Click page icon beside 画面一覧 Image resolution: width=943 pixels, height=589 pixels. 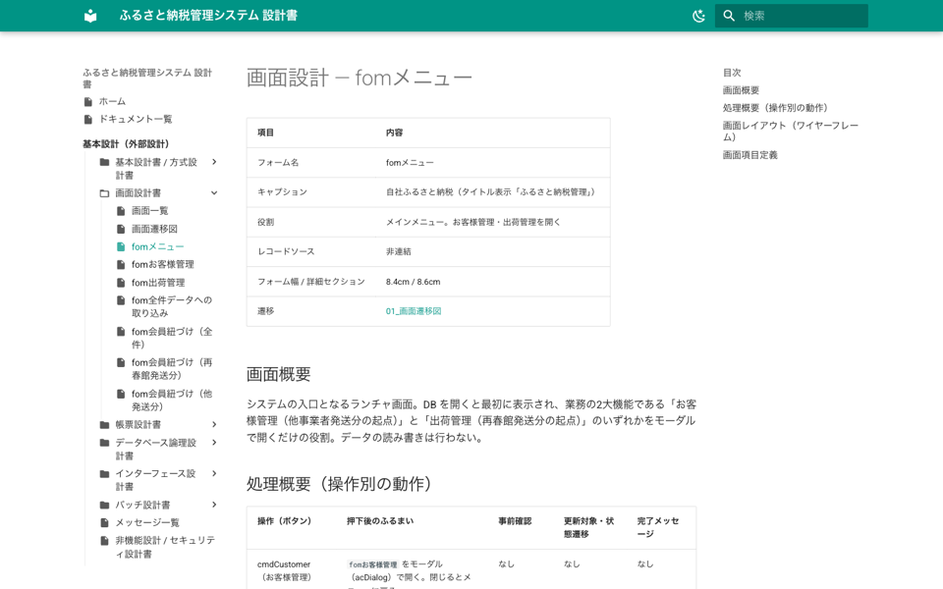121,211
